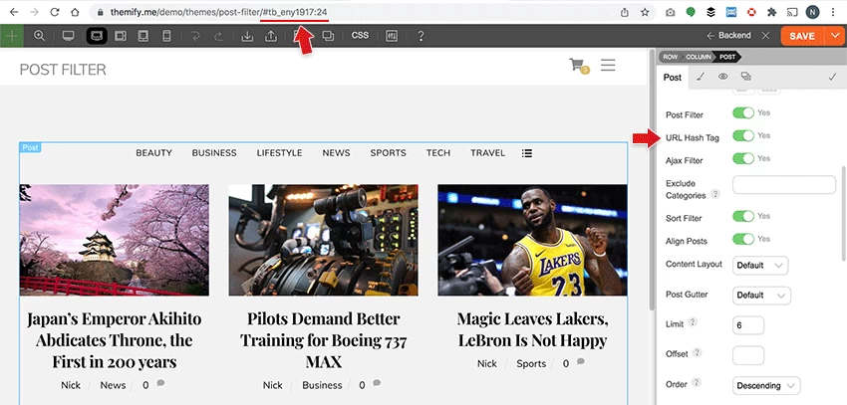Open the Lakers player post thumbnail
The height and width of the screenshot is (405, 847).
pos(532,240)
